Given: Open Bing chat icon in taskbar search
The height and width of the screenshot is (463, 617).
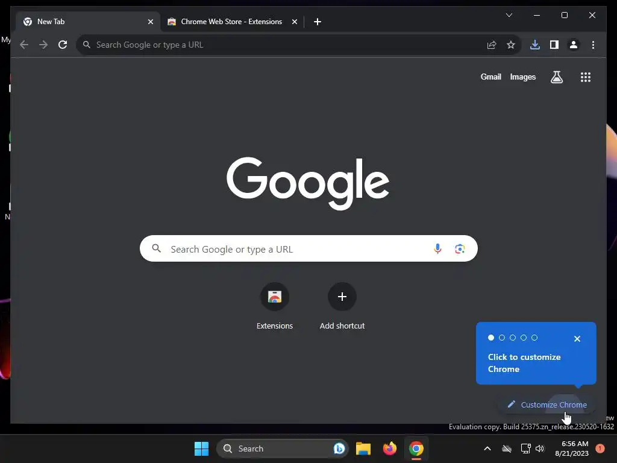Looking at the screenshot, I should coord(339,449).
